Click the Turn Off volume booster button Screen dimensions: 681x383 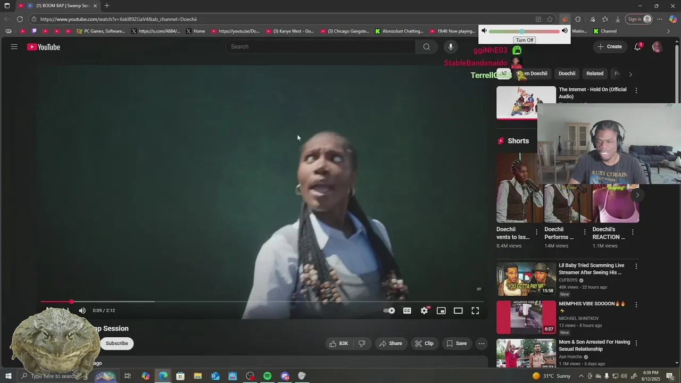point(524,40)
